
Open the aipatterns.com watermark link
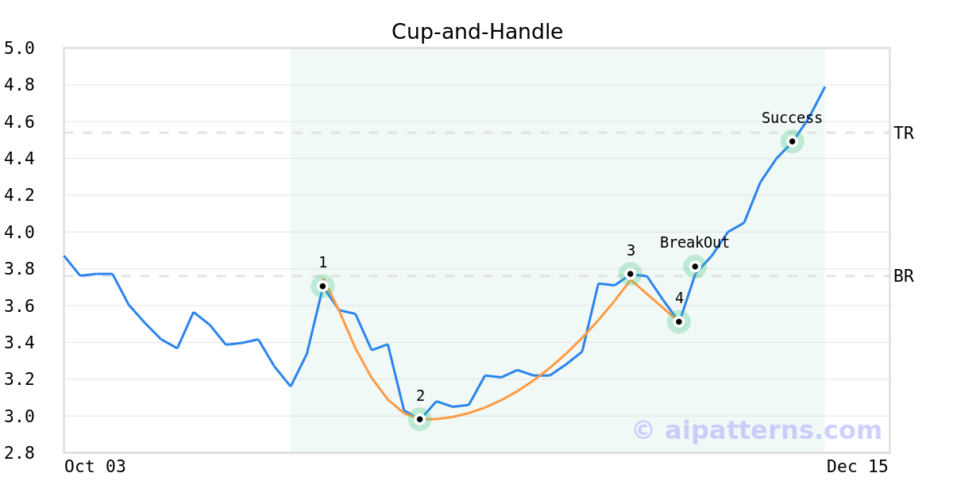click(757, 430)
